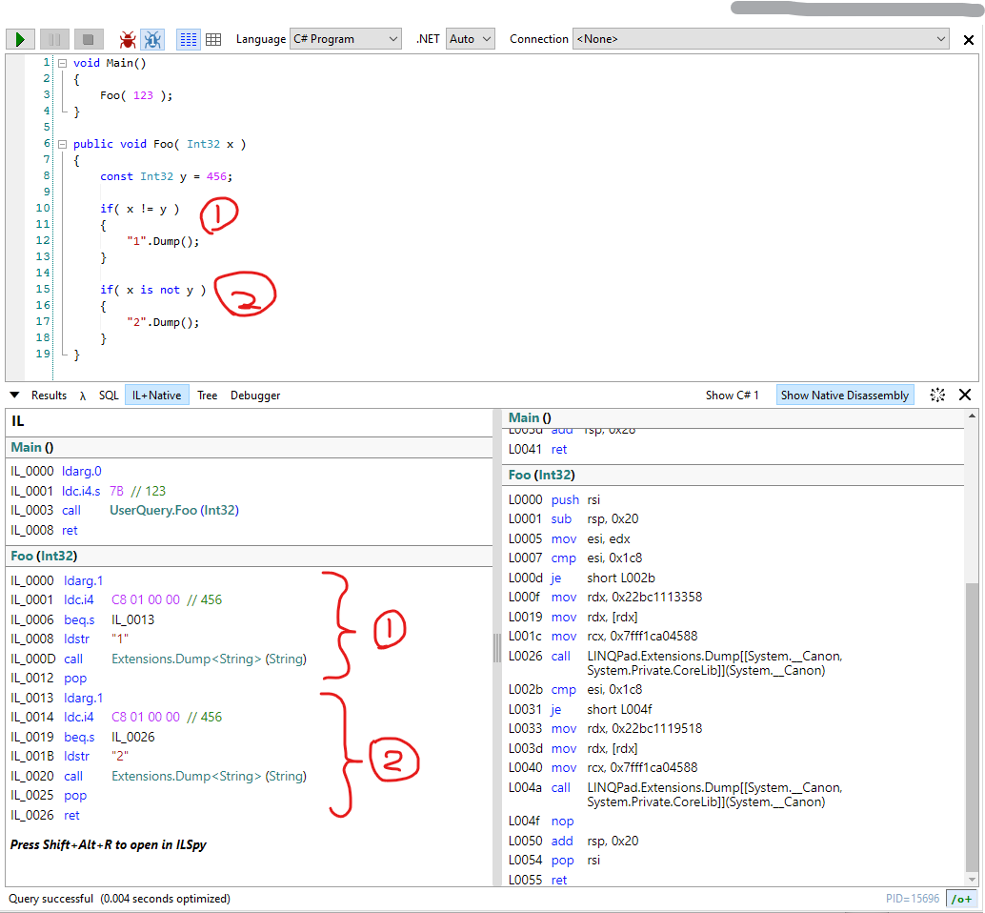Click the first Extensions.Dump<String> link at IL_000D
This screenshot has height=913, width=985.
tap(210, 659)
